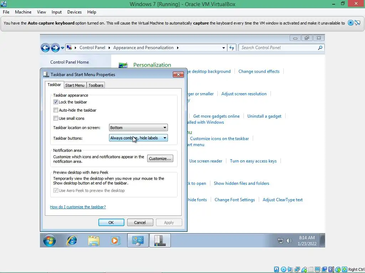This screenshot has width=365, height=273.
Task: Click VirtualBox network status icon
Action: 297,269
